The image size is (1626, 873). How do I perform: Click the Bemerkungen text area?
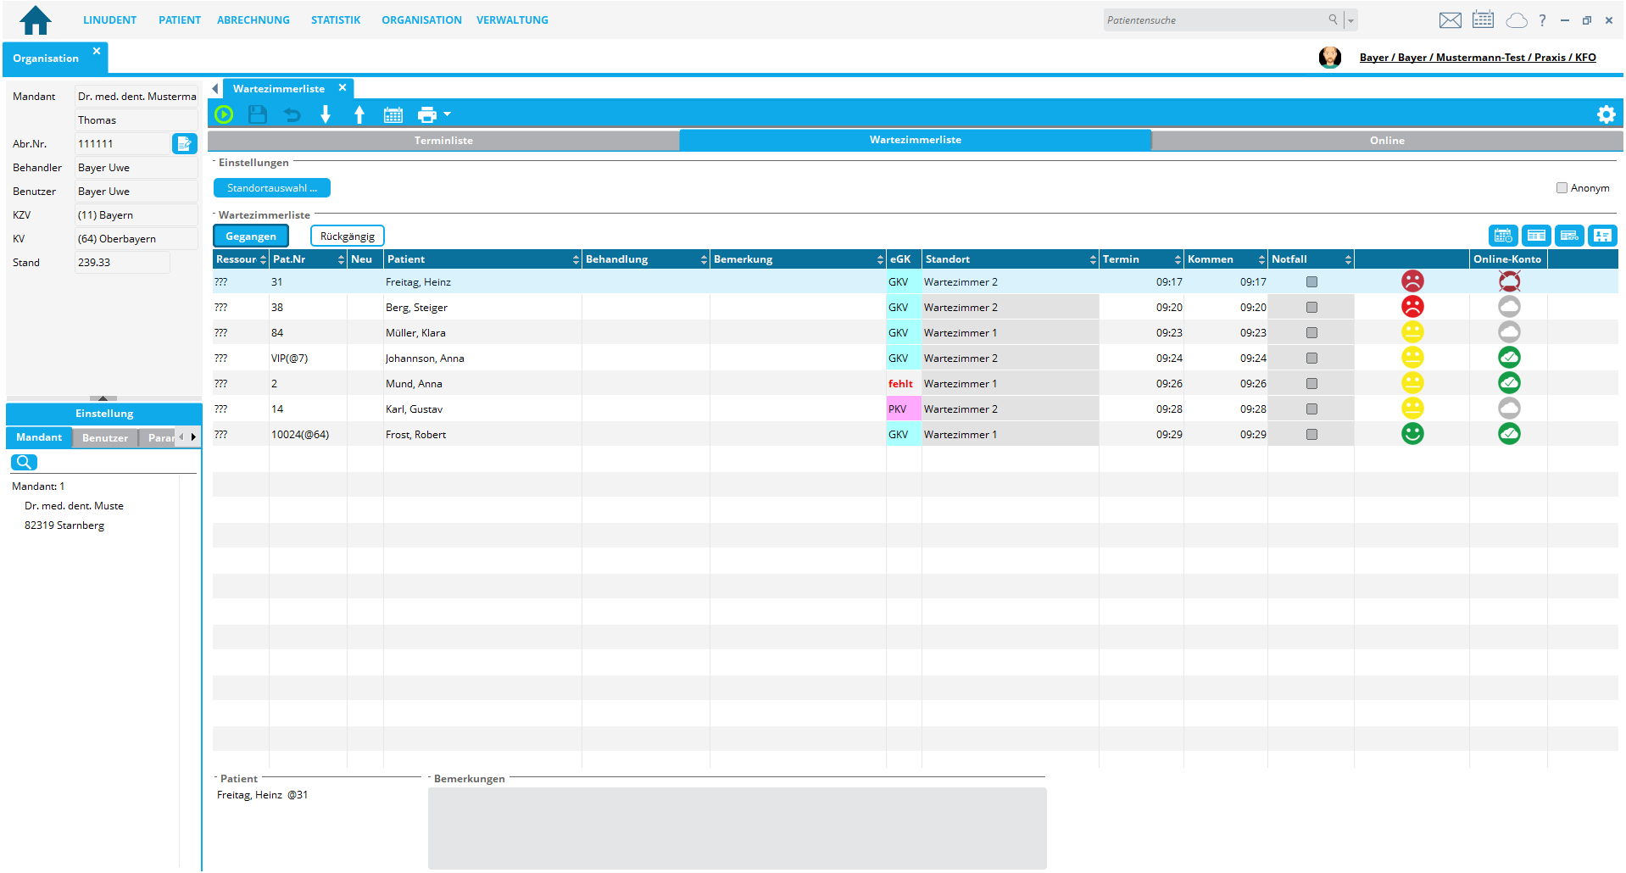[x=737, y=827]
